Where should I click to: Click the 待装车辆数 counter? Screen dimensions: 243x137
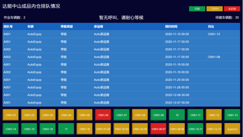227,18
